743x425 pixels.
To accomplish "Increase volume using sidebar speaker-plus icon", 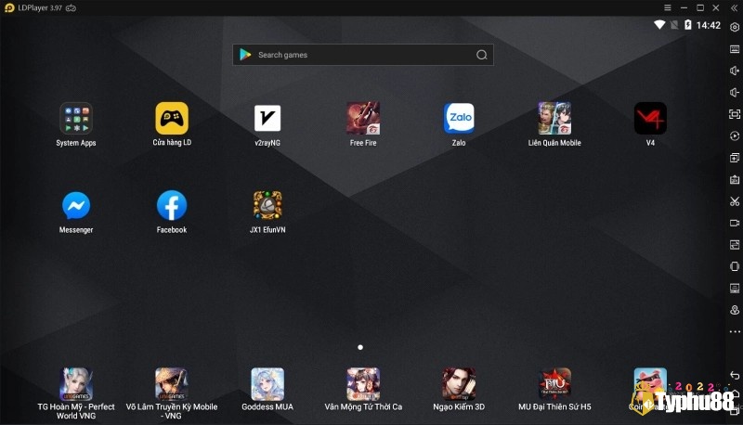I will pos(735,71).
